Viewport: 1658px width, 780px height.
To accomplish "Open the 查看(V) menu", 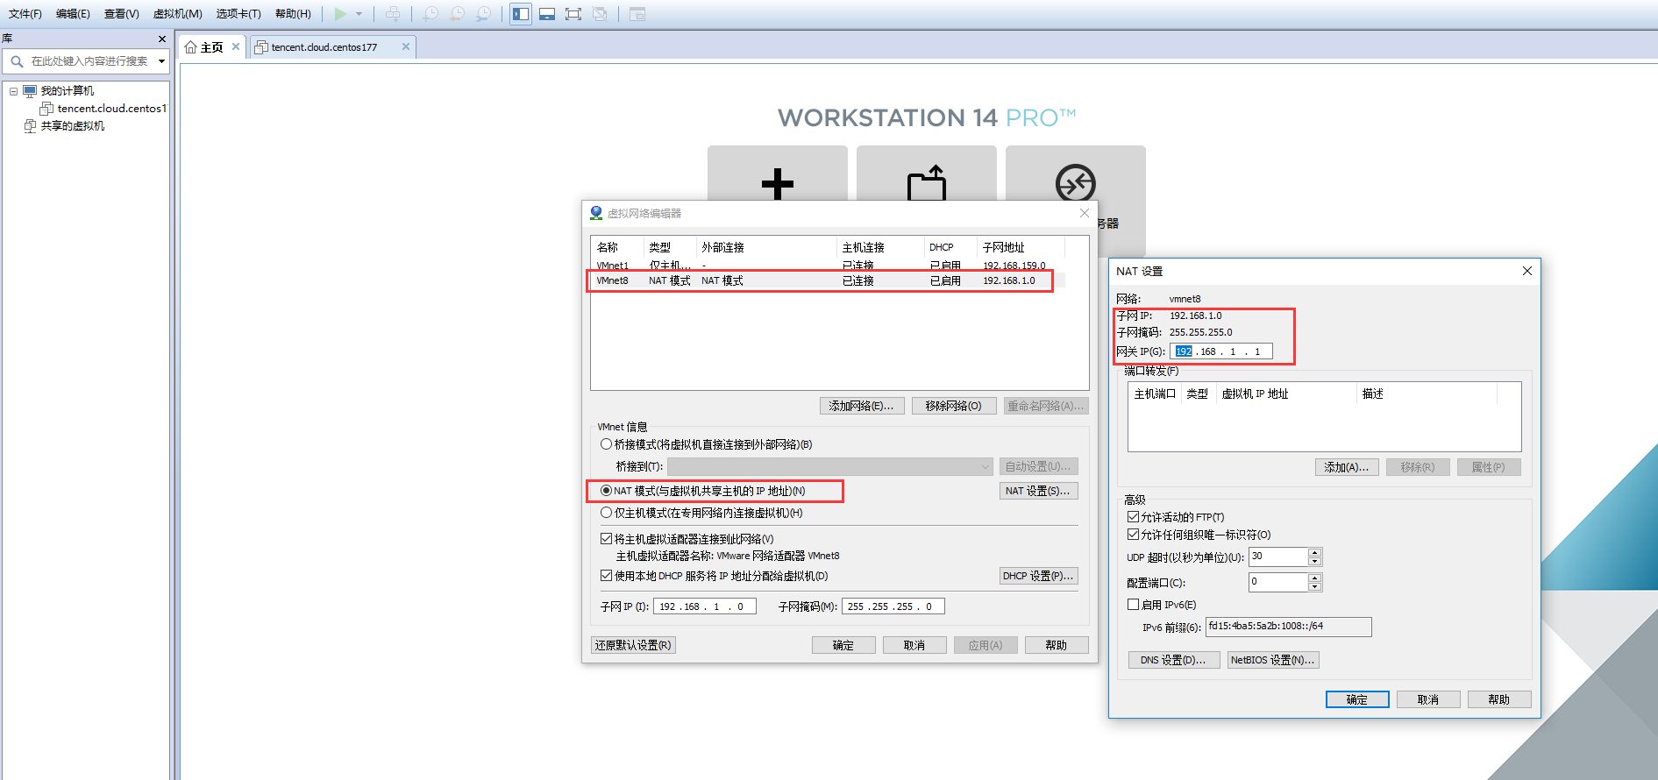I will click(x=122, y=14).
